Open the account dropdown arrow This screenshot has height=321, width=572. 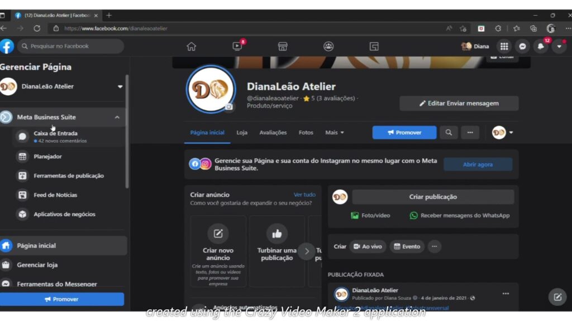tap(559, 46)
